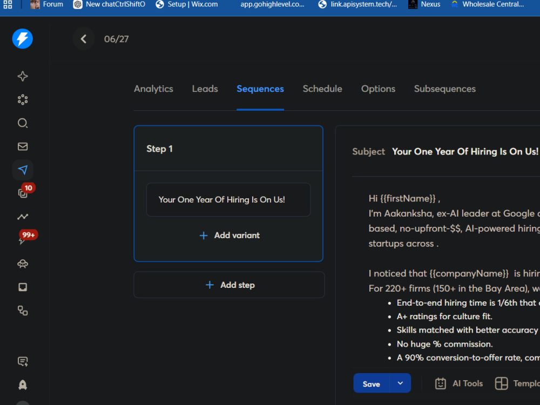Click the 'I'm Aakanksha, ex-AI leader' line

(x=454, y=213)
